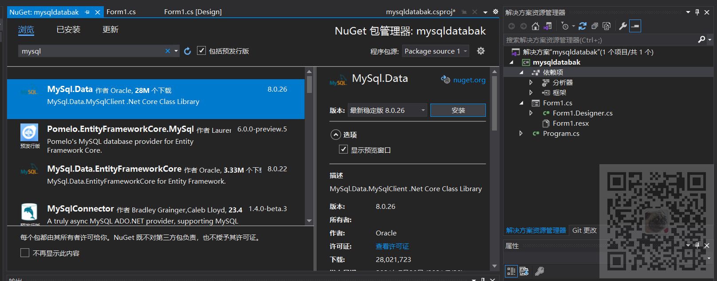Viewport: 717px width, 281px height.
Task: Toggle the include prerelease checkbox
Action: click(201, 50)
